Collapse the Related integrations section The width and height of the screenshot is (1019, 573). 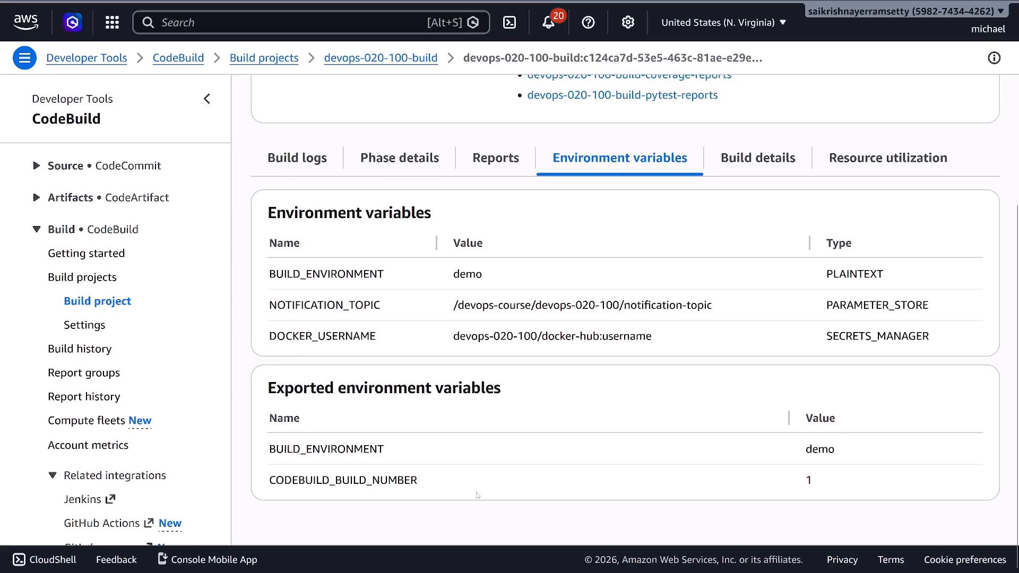point(52,475)
